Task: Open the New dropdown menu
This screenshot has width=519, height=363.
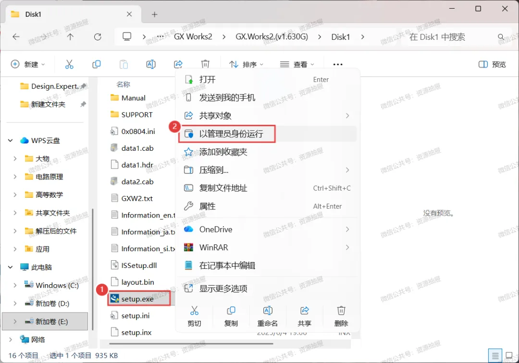Action: click(x=28, y=64)
